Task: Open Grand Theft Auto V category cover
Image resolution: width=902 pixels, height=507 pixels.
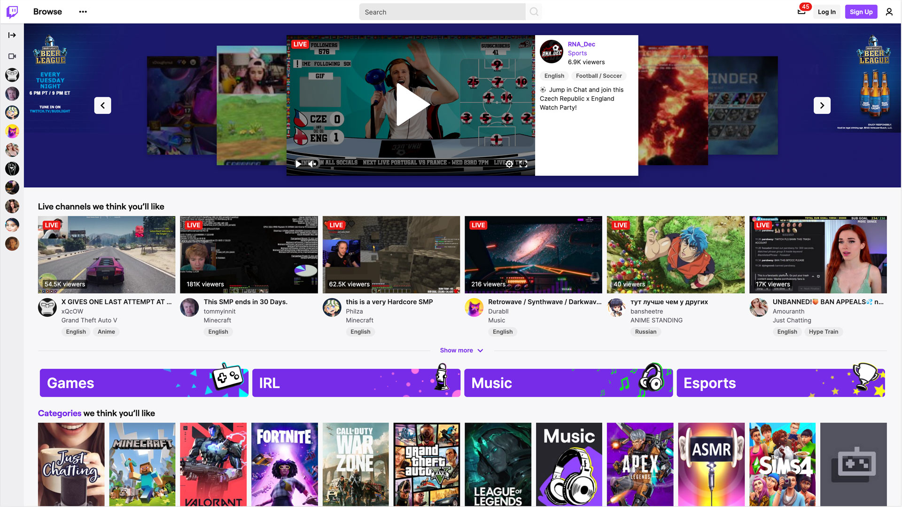Action: [427, 464]
